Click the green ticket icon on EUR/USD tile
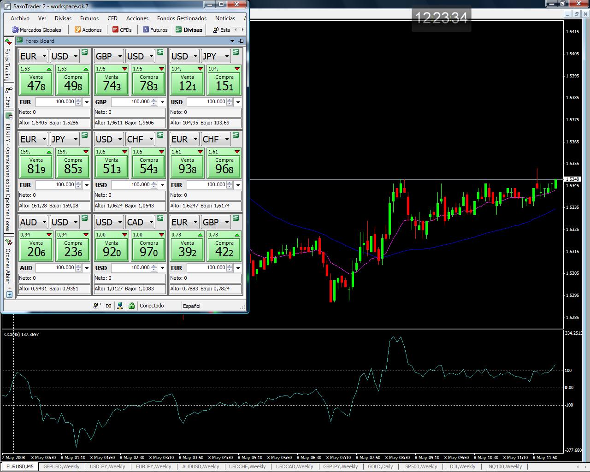This screenshot has width=590, height=472. 84,53
